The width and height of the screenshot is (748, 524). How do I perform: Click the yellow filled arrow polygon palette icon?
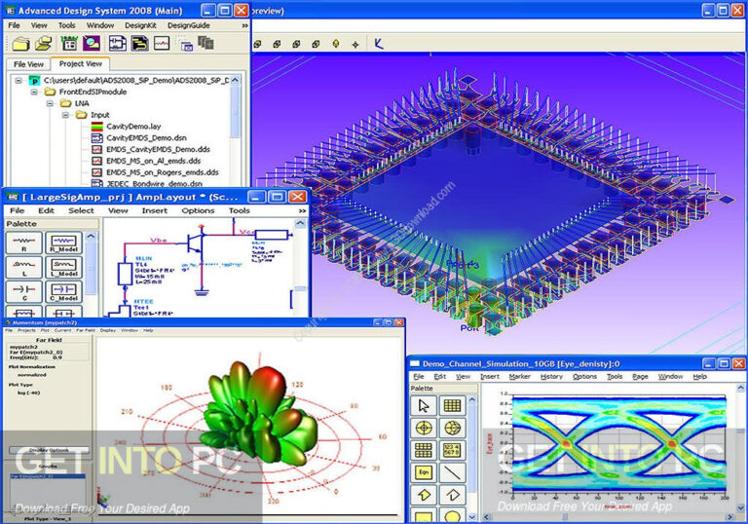pos(424,495)
